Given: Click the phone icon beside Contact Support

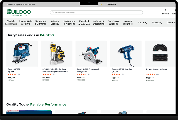Looking at the screenshot, I should 22,5.
